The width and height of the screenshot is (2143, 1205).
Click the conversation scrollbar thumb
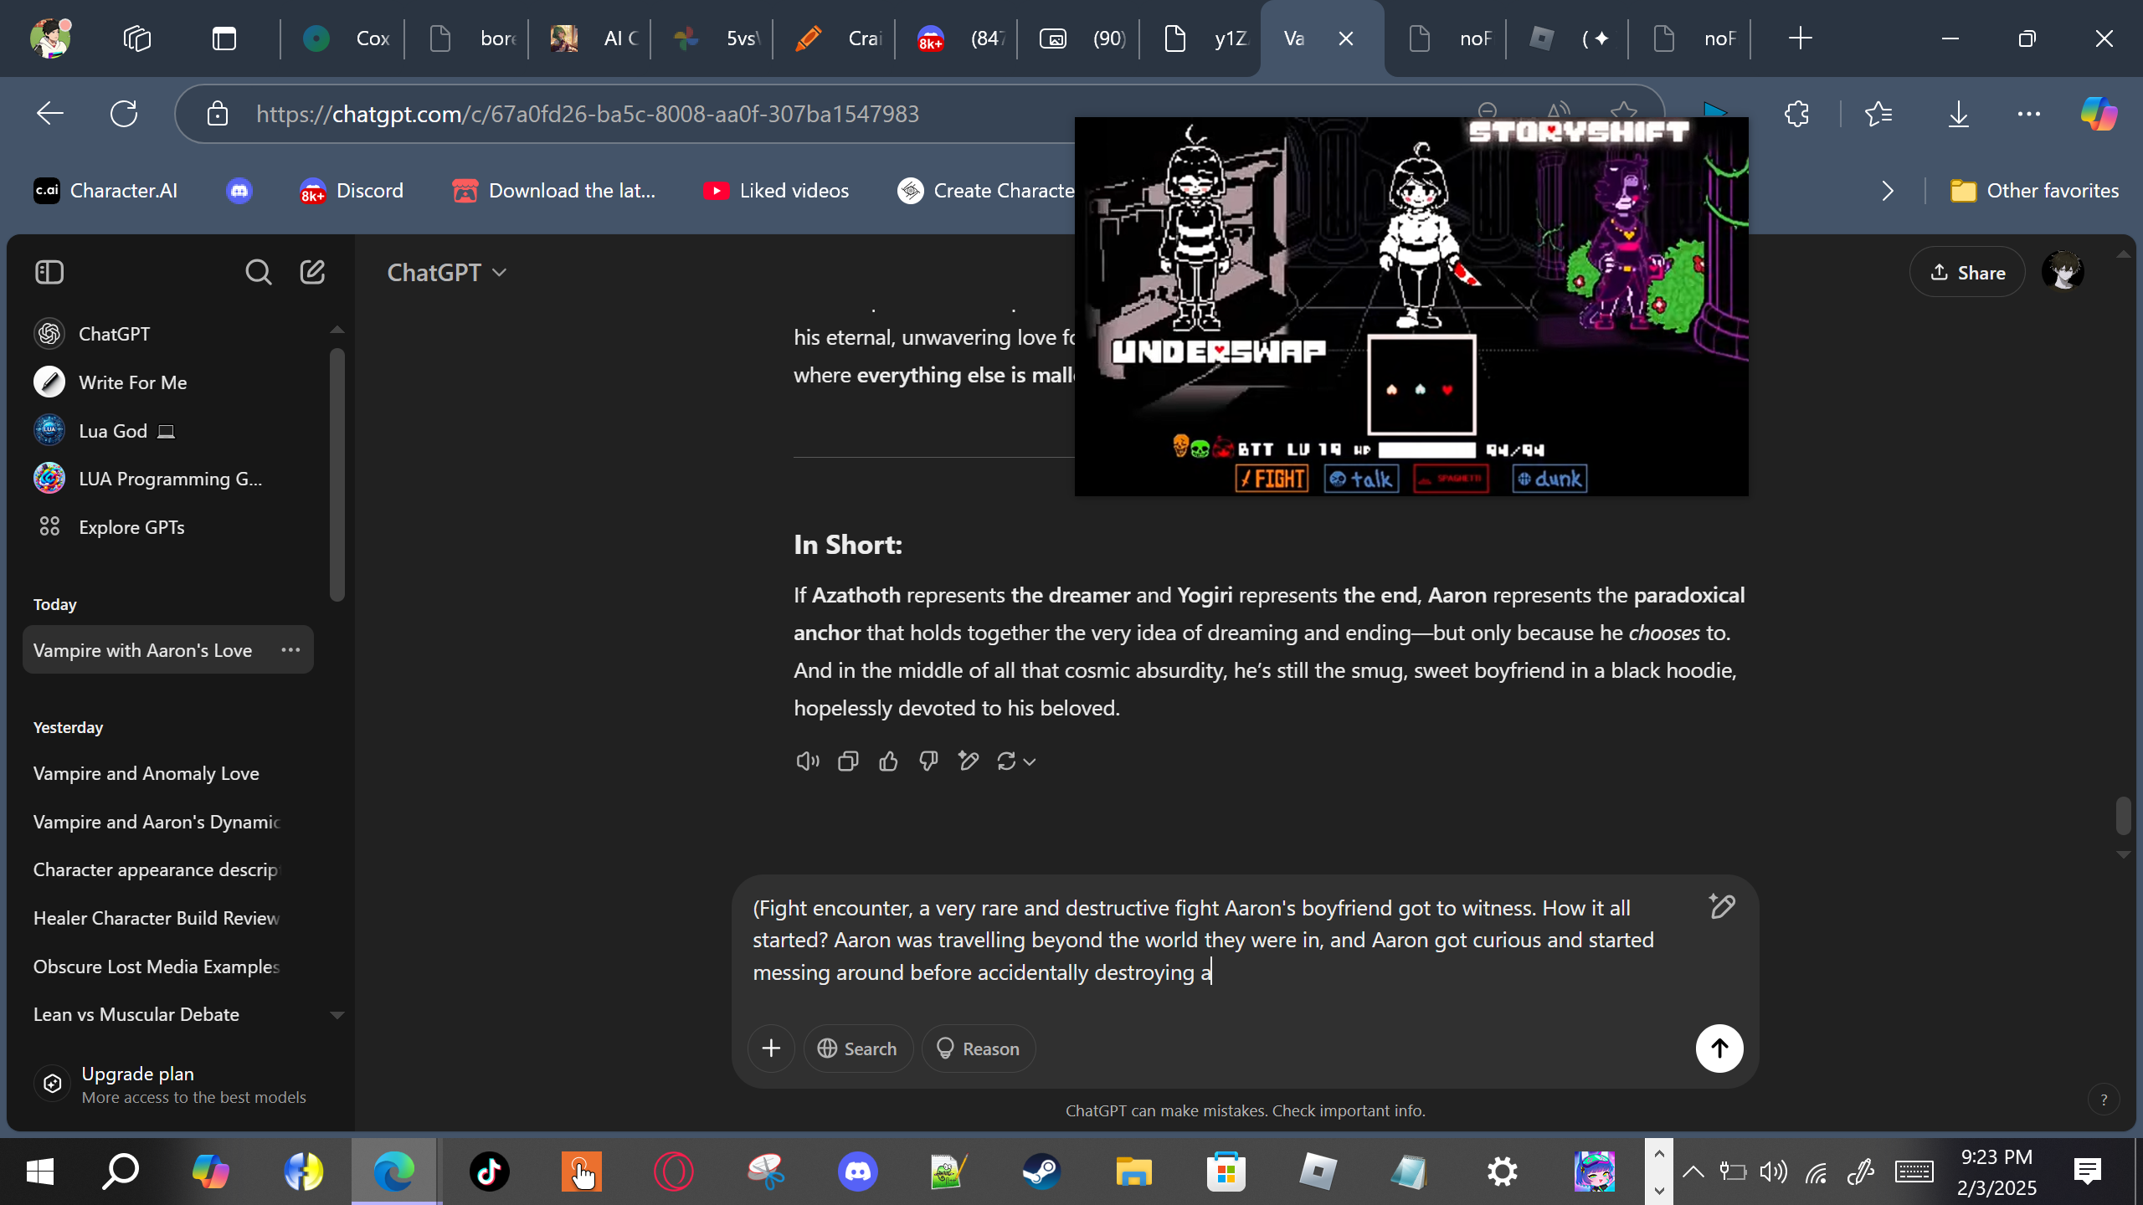tap(2123, 816)
